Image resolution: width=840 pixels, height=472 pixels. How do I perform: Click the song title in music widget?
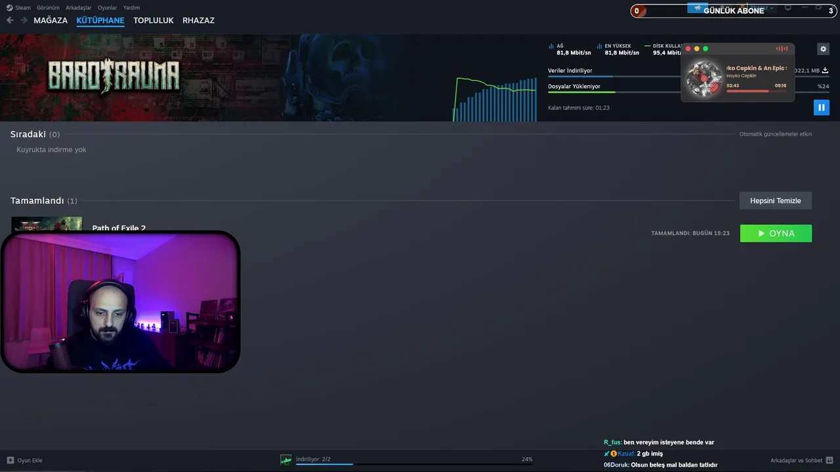pyautogui.click(x=756, y=68)
